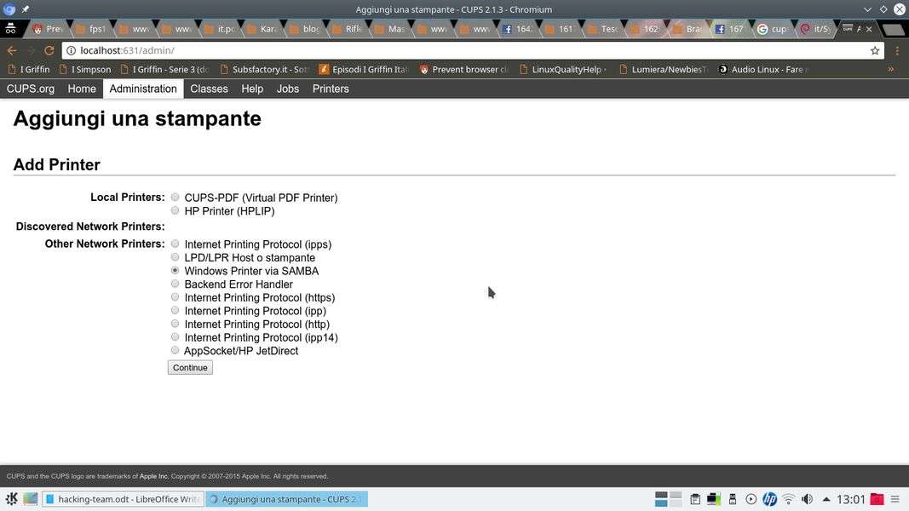Select LPD/LPR Host o stampante option

click(x=175, y=257)
